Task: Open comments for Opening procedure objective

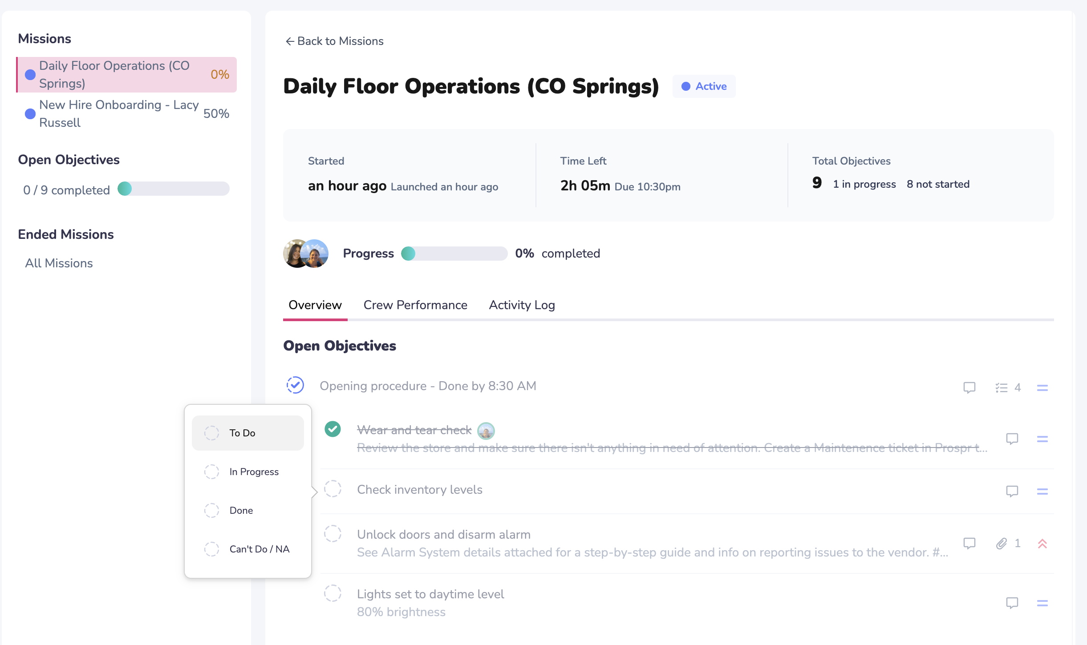Action: click(x=969, y=387)
